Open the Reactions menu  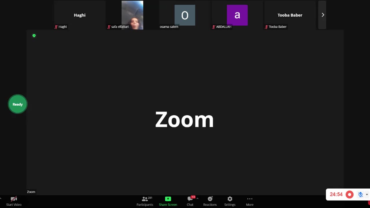210,201
